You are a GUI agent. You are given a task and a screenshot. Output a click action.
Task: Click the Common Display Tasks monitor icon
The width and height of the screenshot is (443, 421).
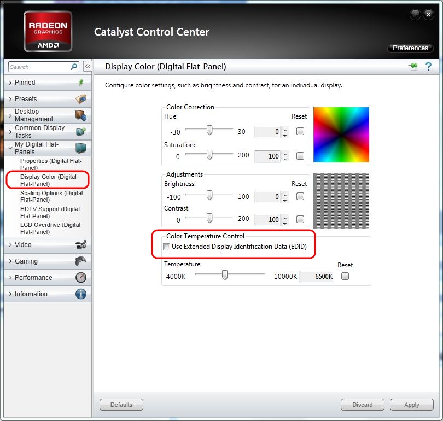[x=81, y=132]
